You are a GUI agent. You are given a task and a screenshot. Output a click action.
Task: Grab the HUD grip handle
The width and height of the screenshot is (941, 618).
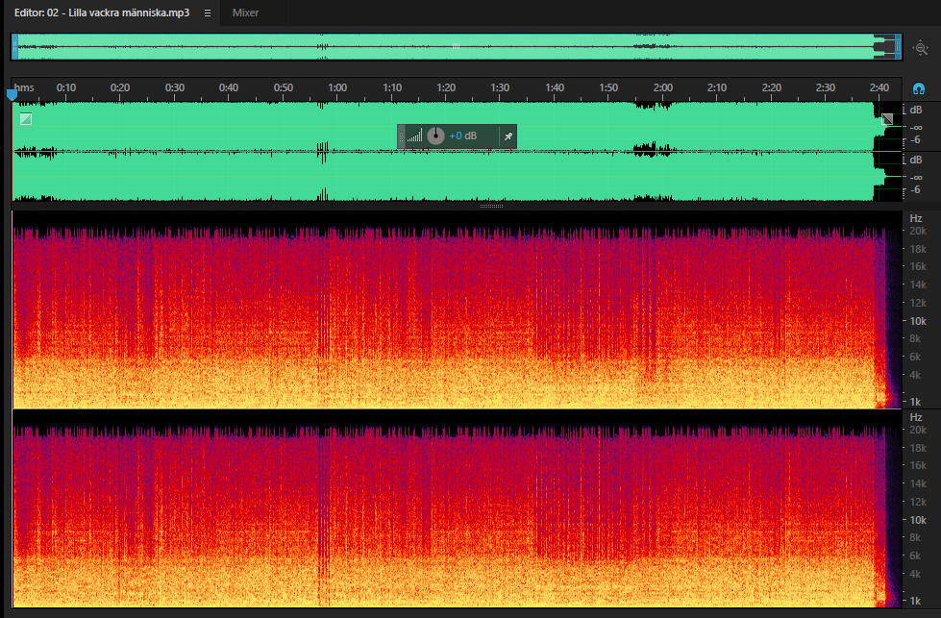(x=401, y=136)
